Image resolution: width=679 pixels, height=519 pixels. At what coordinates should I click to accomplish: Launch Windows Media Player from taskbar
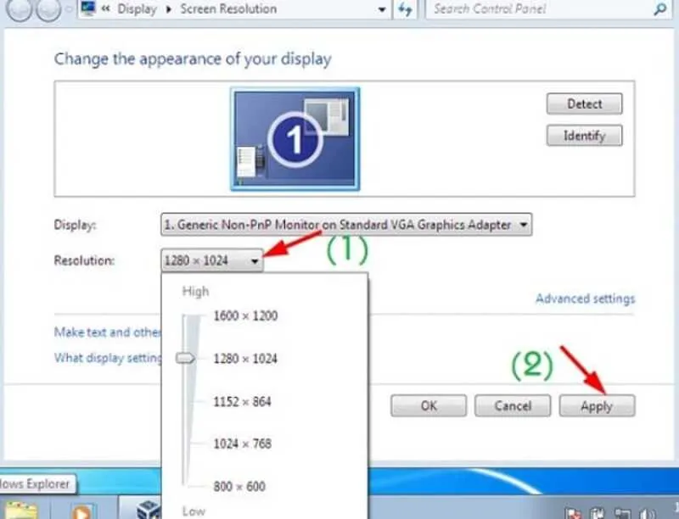coord(81,512)
